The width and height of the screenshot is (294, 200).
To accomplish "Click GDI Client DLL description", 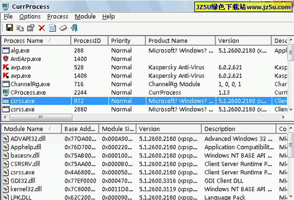I will point(224,181).
